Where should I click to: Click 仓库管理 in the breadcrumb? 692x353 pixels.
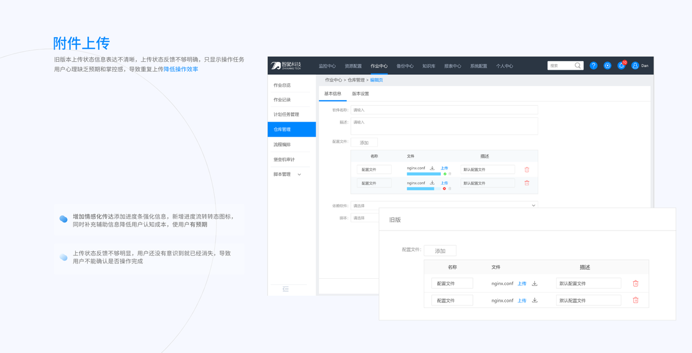(356, 80)
